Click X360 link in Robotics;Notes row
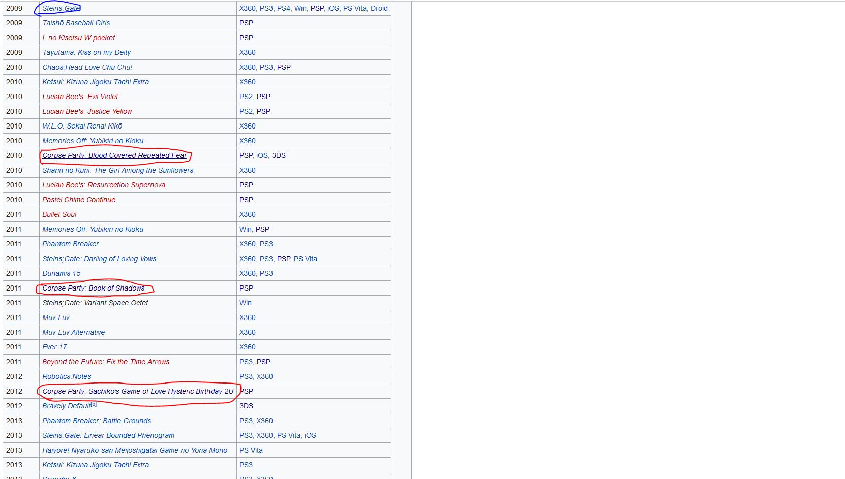 265,376
